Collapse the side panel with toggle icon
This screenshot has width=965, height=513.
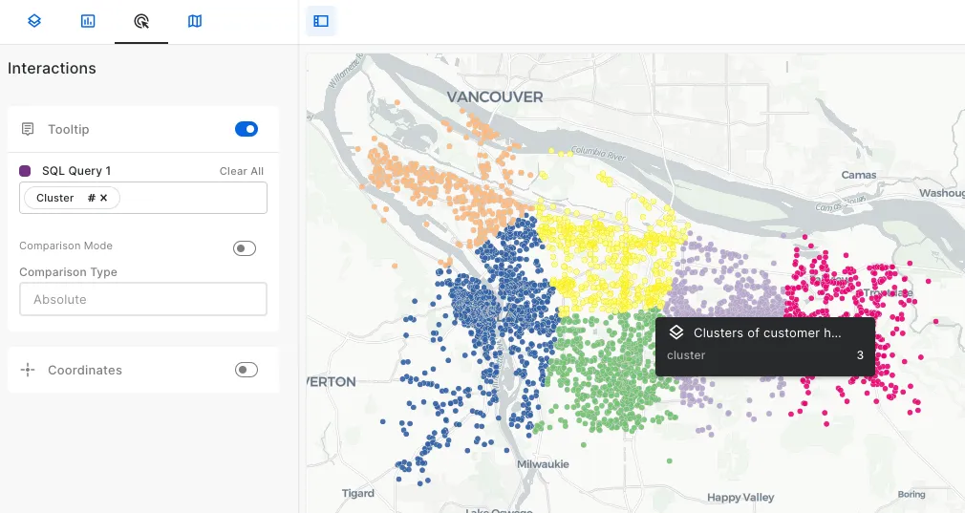click(x=321, y=21)
